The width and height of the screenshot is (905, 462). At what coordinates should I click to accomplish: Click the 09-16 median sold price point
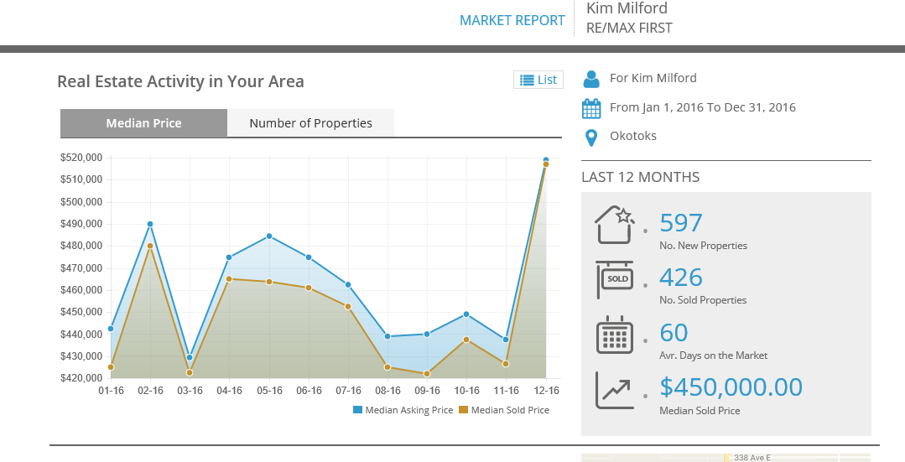point(427,374)
